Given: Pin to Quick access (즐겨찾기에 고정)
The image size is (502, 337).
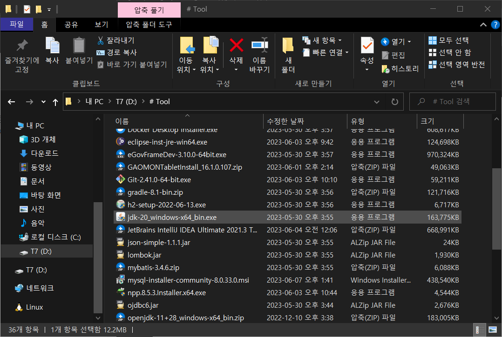Looking at the screenshot, I should [x=22, y=56].
